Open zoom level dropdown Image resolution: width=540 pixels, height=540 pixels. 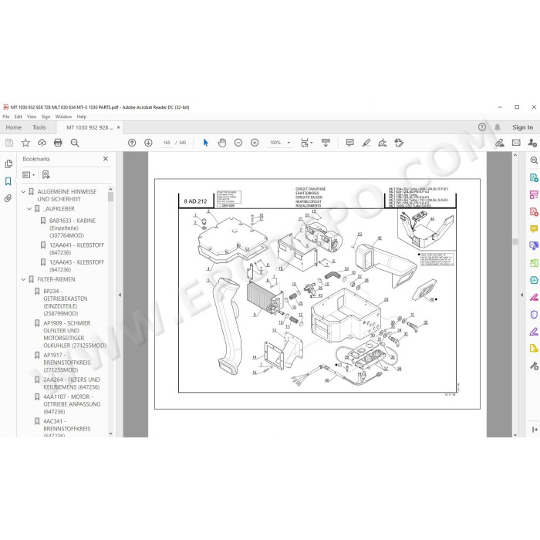pos(289,143)
